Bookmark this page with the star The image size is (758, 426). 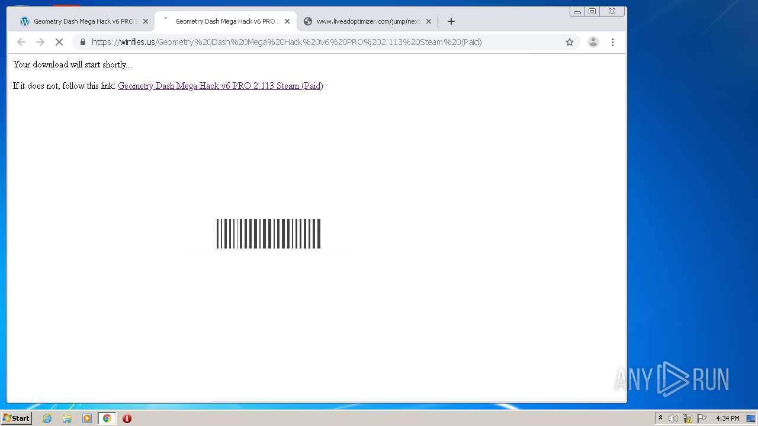[x=570, y=42]
